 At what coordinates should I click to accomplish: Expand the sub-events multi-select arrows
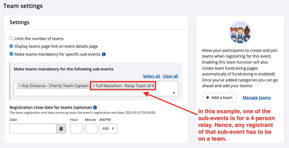174,93
